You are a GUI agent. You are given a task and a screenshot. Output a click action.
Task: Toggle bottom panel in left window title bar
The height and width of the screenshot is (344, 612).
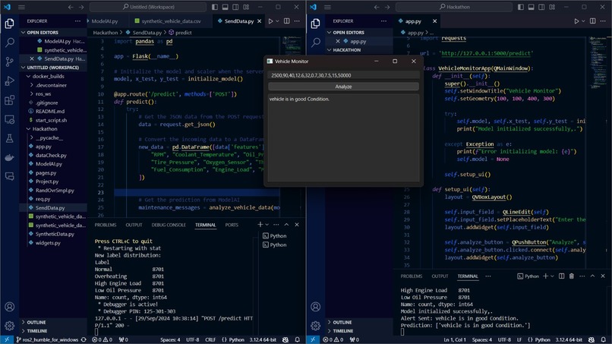[x=226, y=7]
